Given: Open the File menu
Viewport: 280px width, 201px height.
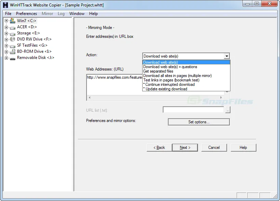Looking at the screenshot, I should click(x=8, y=14).
